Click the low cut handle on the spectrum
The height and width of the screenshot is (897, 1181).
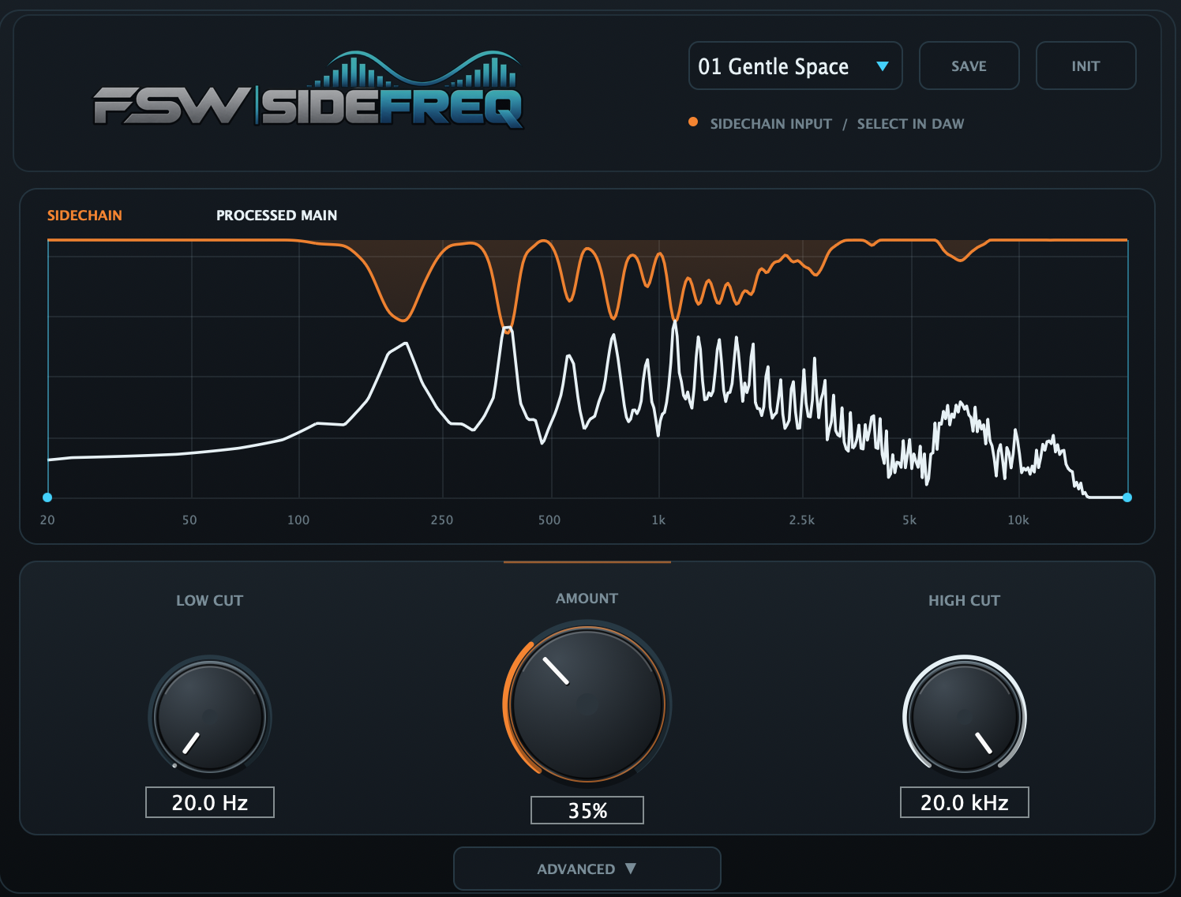(47, 497)
